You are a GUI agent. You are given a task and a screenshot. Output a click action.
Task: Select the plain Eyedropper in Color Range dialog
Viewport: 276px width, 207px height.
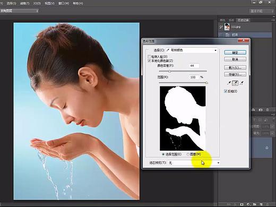coord(229,83)
